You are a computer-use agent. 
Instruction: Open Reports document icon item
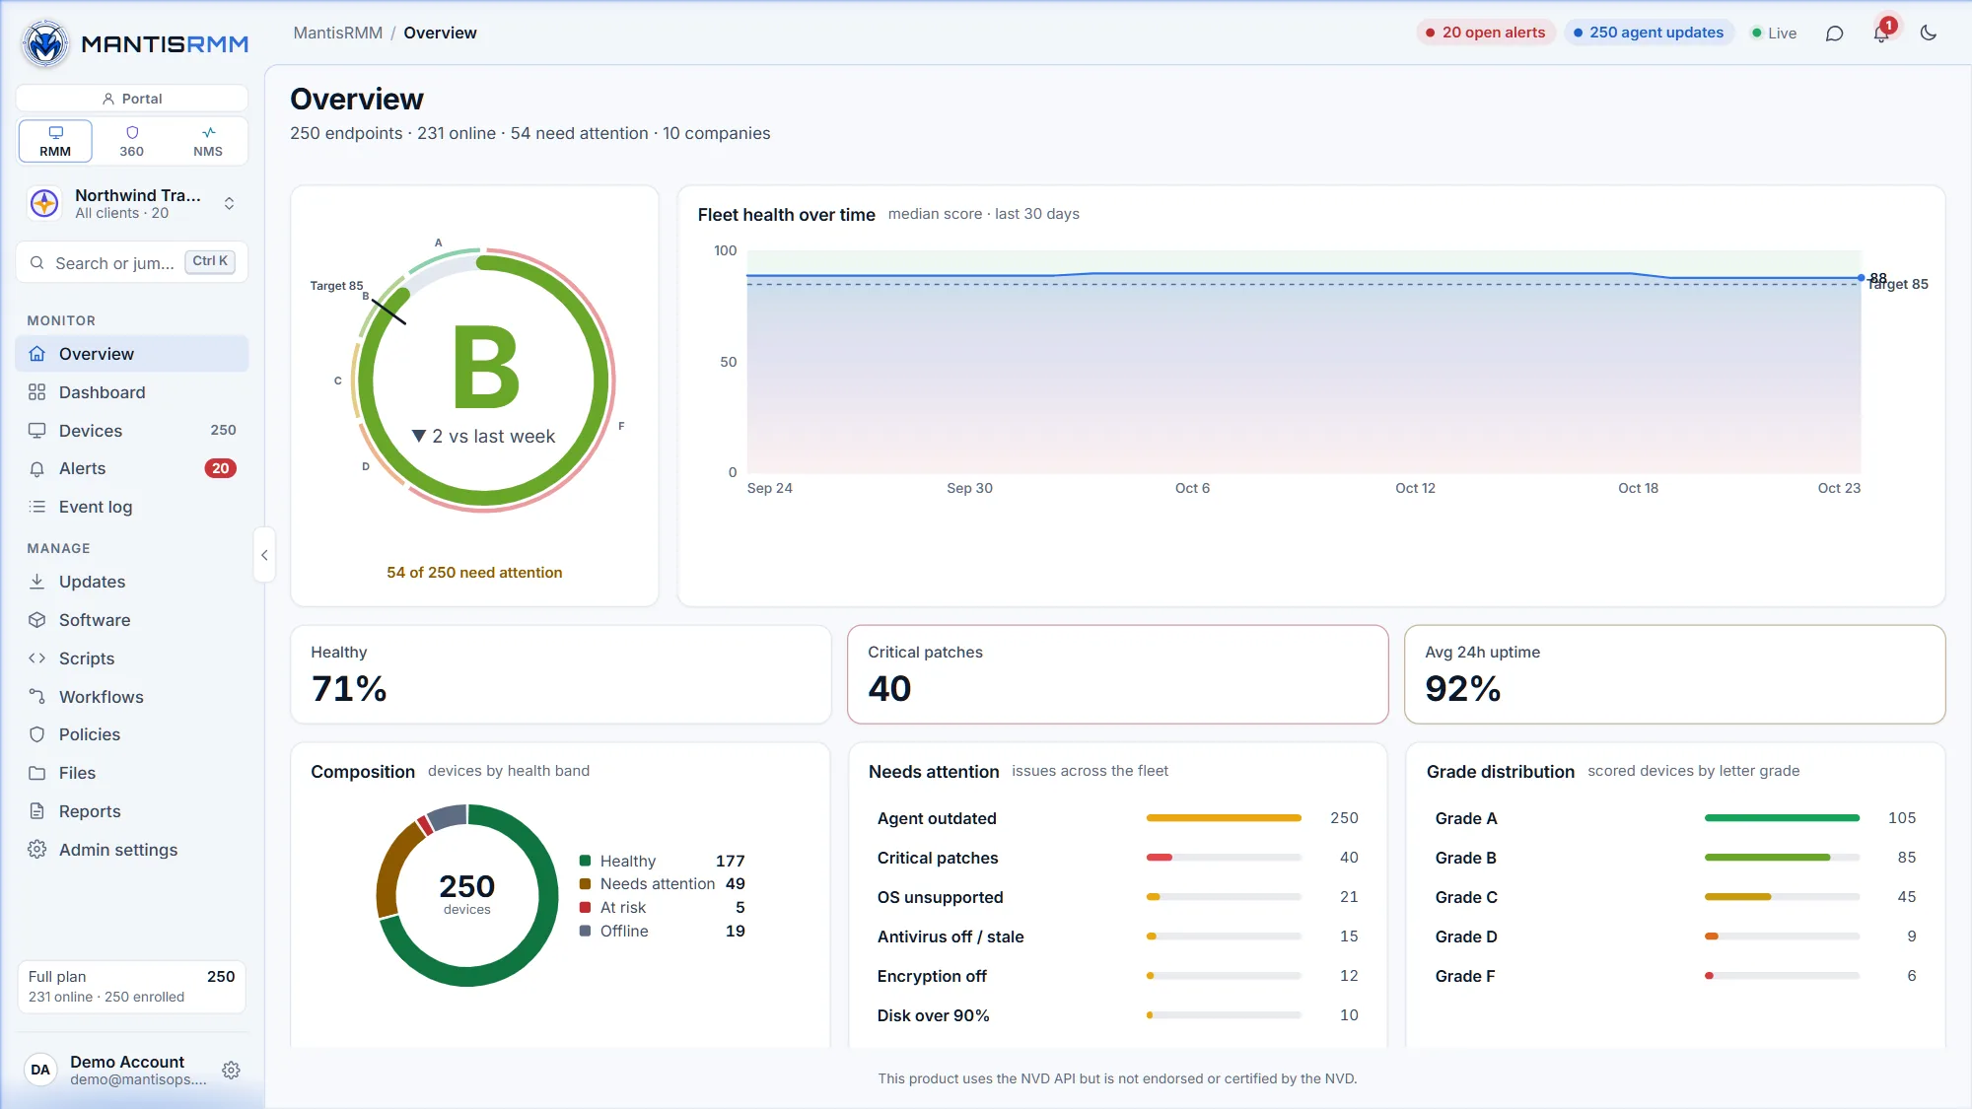pyautogui.click(x=132, y=811)
